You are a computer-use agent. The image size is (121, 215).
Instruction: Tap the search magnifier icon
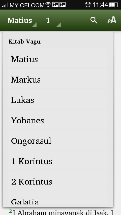click(94, 20)
